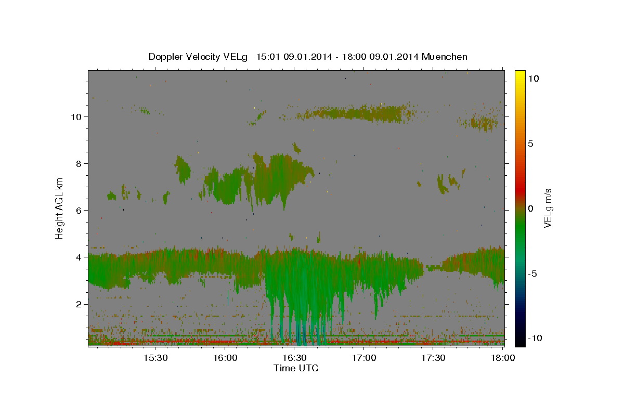Click the colorbar label '10' at the top
The image size is (624, 416).
(533, 78)
